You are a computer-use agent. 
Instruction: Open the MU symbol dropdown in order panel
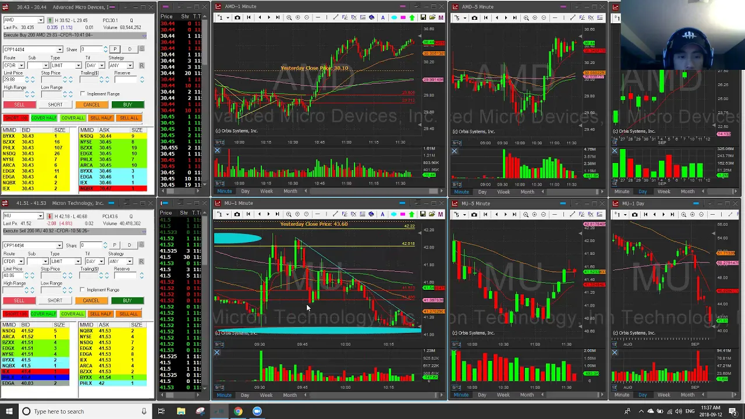(x=40, y=216)
